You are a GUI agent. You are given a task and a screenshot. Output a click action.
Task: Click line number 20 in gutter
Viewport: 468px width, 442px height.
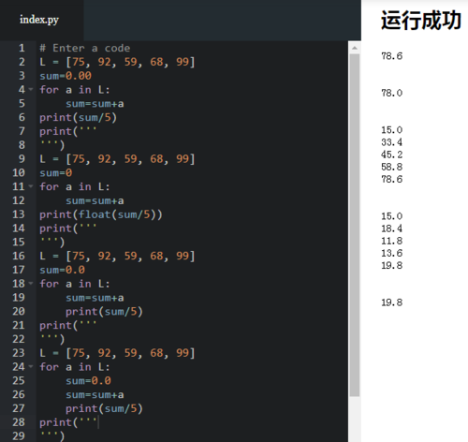19,311
